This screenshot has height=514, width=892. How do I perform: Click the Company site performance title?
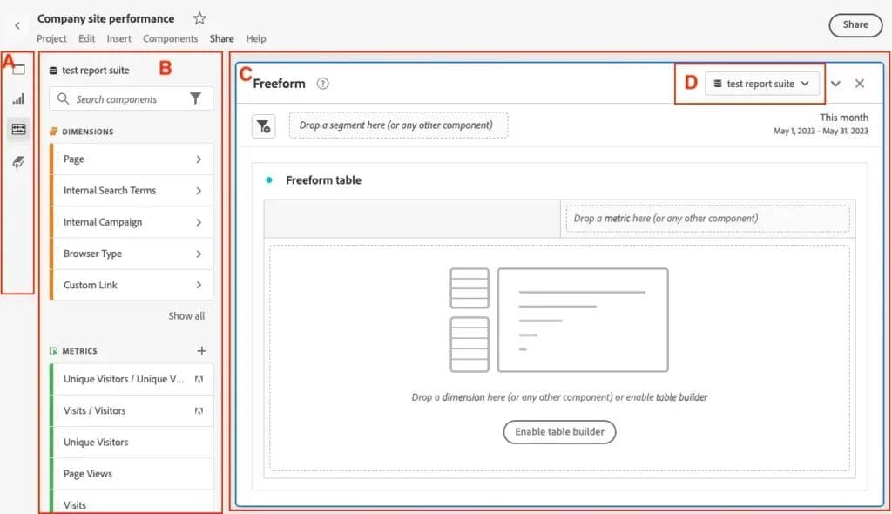pos(105,19)
